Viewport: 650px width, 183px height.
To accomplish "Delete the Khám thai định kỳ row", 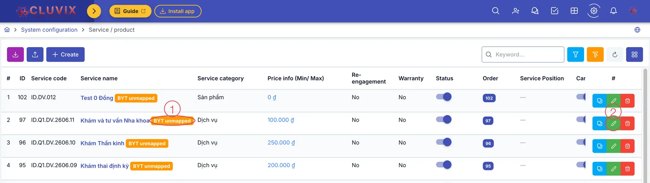I will 627,169.
